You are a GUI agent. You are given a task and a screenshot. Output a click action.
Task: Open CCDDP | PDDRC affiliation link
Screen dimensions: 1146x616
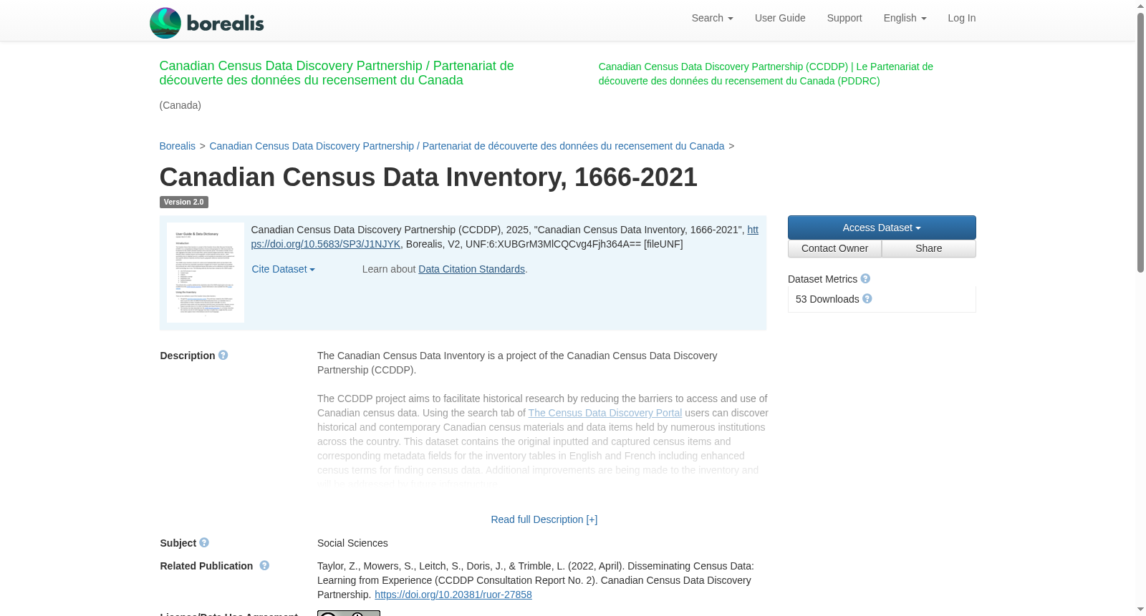(766, 74)
